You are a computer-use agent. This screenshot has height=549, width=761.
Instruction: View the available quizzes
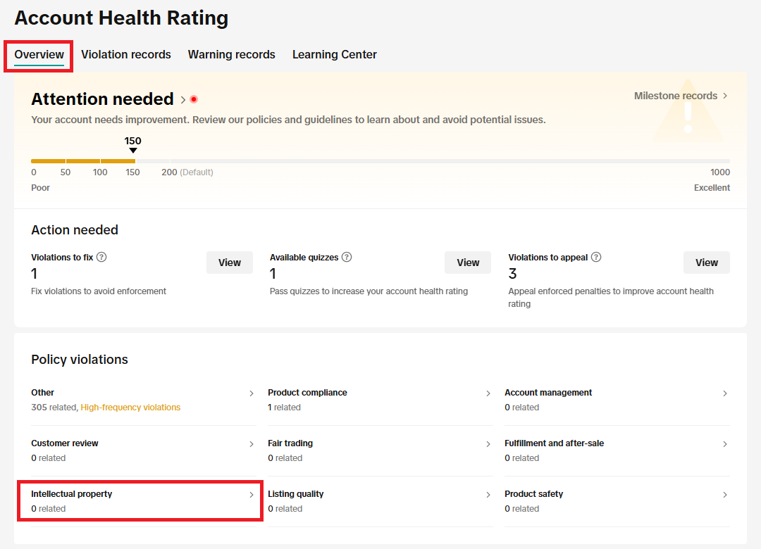tap(468, 263)
